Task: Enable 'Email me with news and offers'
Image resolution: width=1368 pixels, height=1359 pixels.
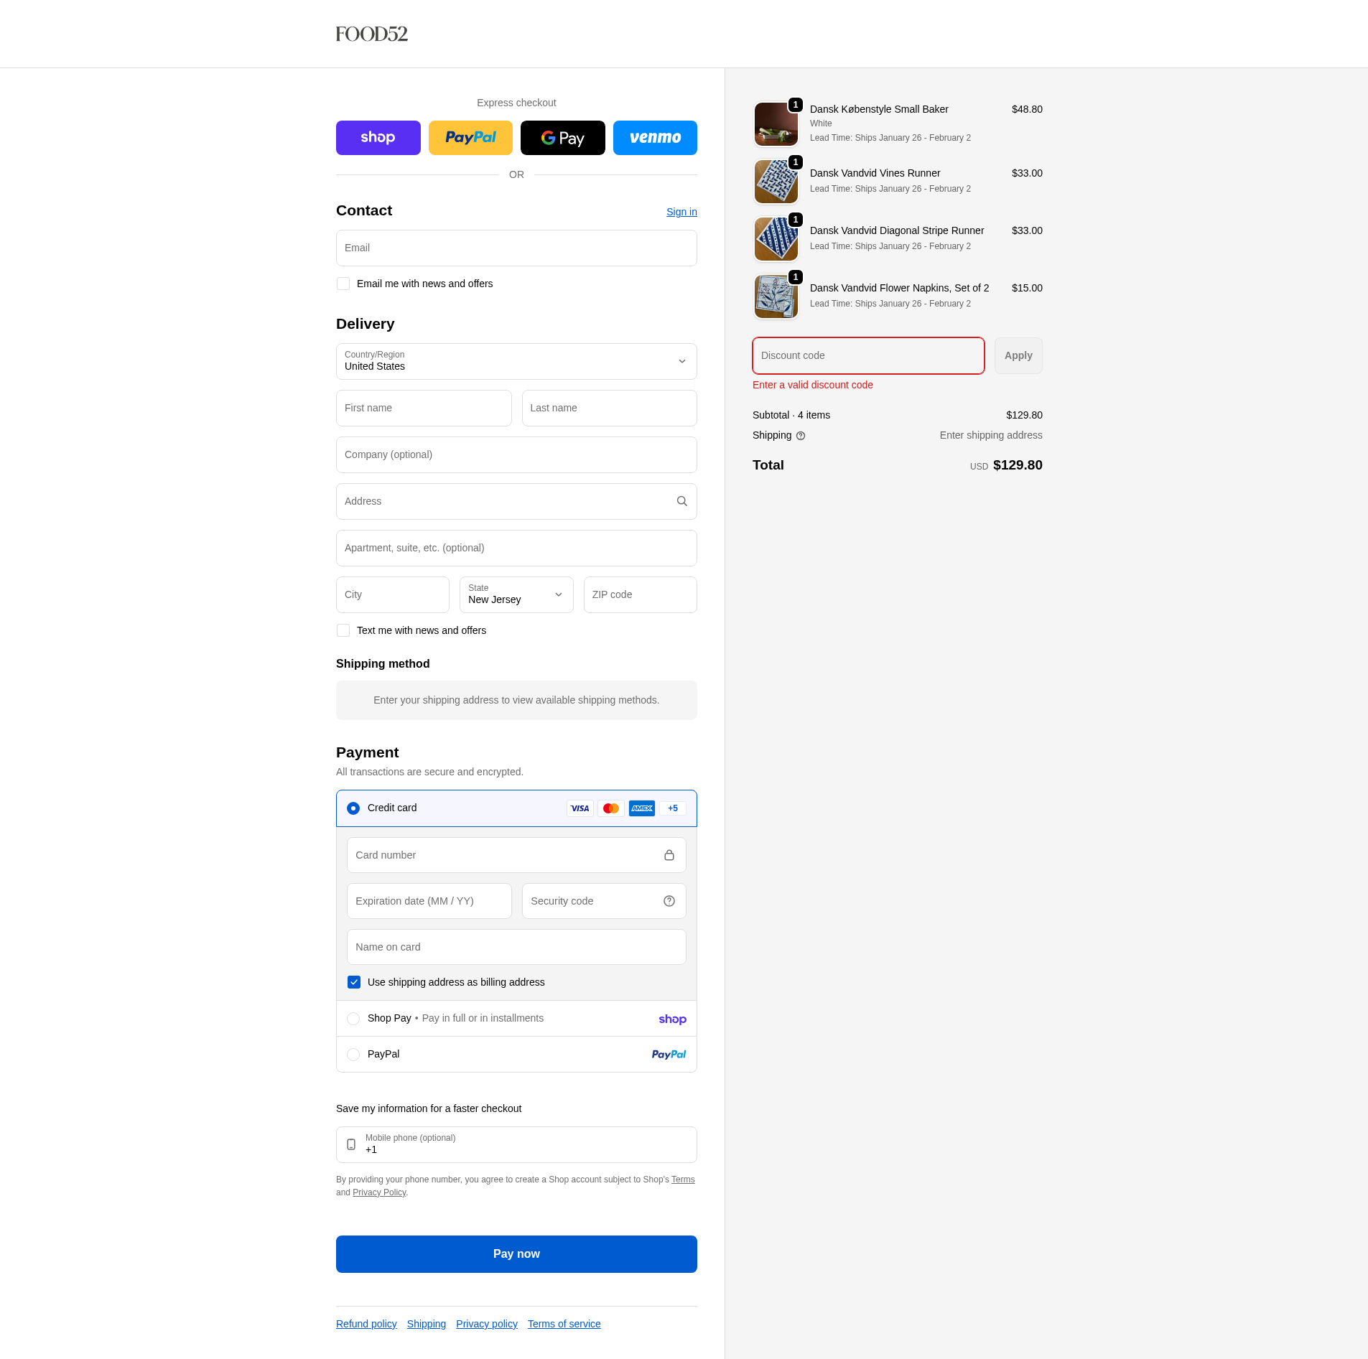Action: click(x=343, y=284)
